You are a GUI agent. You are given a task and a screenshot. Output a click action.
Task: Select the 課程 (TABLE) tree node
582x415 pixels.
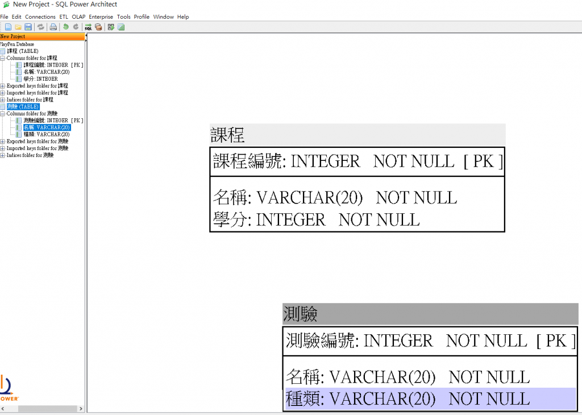23,51
